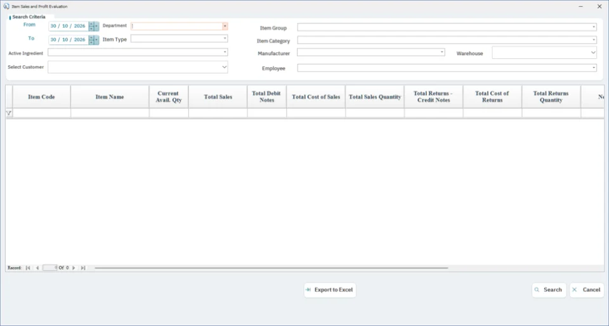Click the Total Cost of Returns header
The width and height of the screenshot is (609, 326).
(492, 97)
